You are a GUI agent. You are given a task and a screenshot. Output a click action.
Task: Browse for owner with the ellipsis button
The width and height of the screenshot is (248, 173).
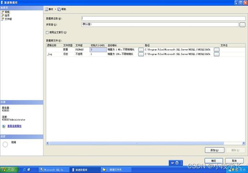pyautogui.click(x=242, y=25)
